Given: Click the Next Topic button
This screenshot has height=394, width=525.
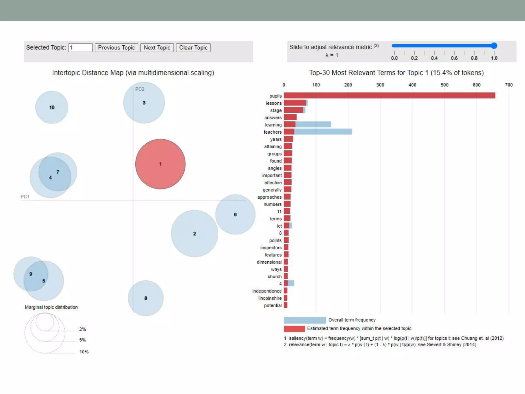Looking at the screenshot, I should [157, 48].
